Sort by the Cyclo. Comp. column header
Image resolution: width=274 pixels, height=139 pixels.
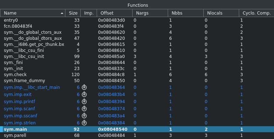[257, 13]
